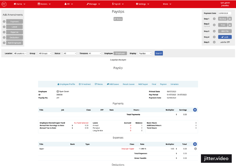Click the info icon next to the Expense button
The width and height of the screenshot is (236, 167).
pyautogui.click(x=4, y=32)
